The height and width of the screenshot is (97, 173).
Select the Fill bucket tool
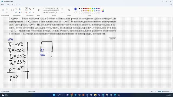(x=30, y=9)
